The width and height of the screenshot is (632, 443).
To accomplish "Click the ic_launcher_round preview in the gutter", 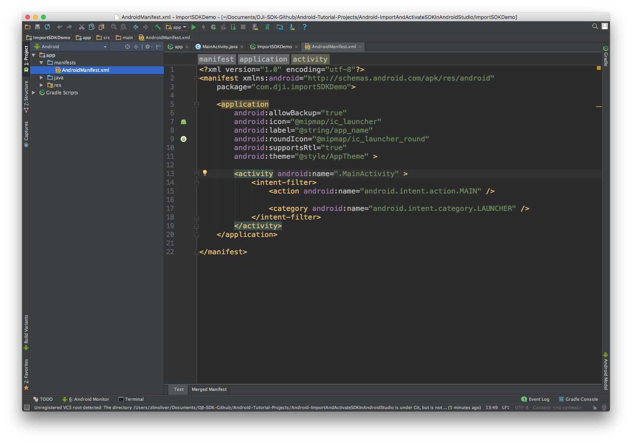I will coord(183,139).
